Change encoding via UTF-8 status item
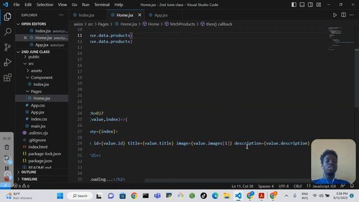The width and height of the screenshot is (359, 202). [x=284, y=186]
